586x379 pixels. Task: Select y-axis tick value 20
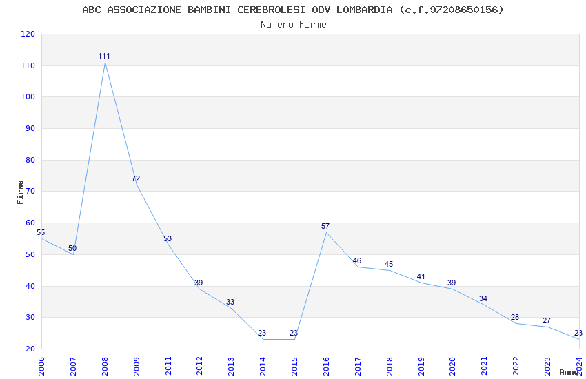30,349
